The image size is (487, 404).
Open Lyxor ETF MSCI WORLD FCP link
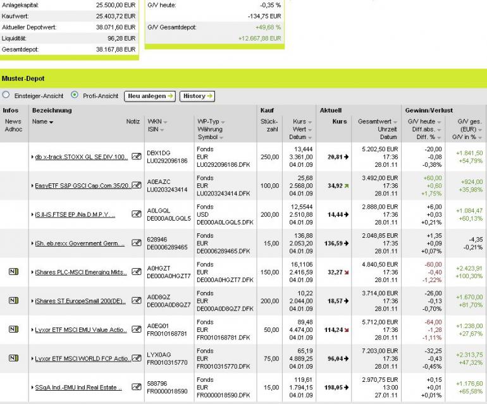tap(83, 358)
